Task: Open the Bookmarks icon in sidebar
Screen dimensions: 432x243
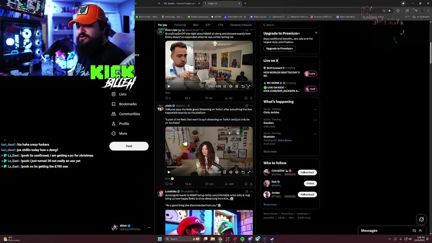Action: (114, 104)
